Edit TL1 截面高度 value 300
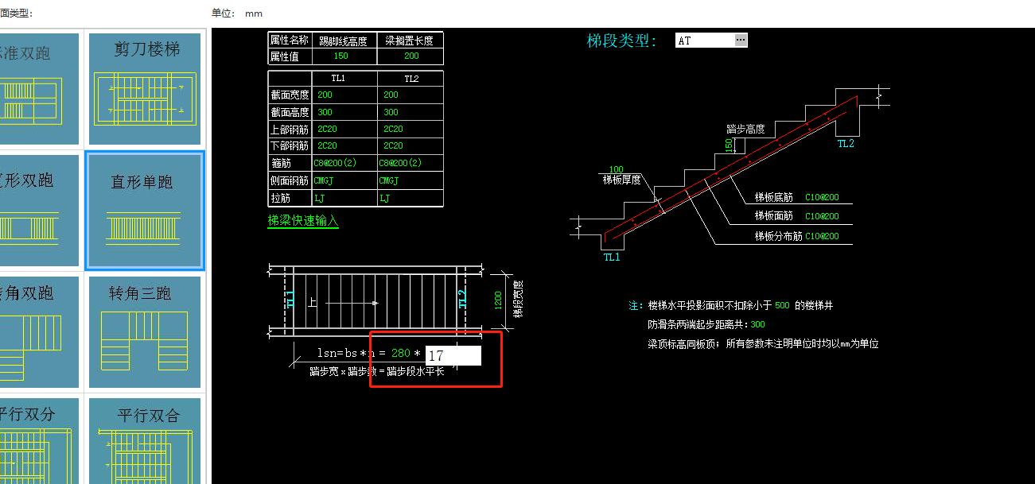The image size is (1035, 484). click(x=325, y=112)
